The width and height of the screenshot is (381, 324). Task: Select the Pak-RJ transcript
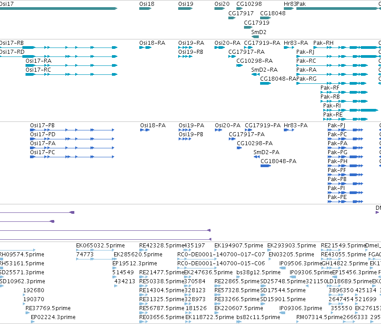(x=337, y=56)
